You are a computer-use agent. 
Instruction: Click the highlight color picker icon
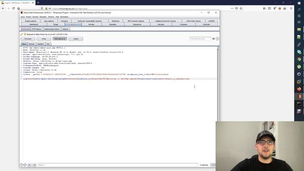[213, 39]
